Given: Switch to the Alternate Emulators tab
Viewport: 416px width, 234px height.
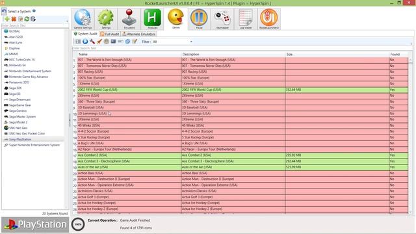Looking at the screenshot, I should [138, 34].
